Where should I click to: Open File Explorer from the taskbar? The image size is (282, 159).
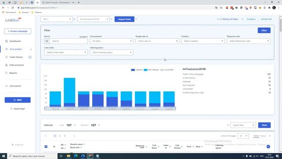pos(69,156)
